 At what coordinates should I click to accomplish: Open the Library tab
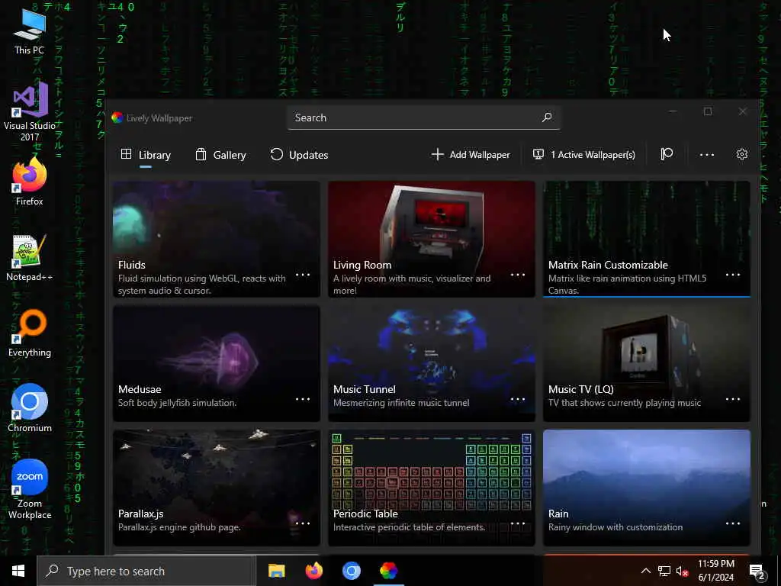tap(146, 155)
